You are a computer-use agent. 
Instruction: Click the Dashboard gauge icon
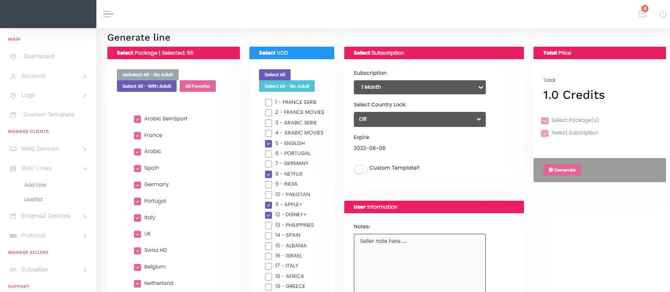(x=13, y=57)
